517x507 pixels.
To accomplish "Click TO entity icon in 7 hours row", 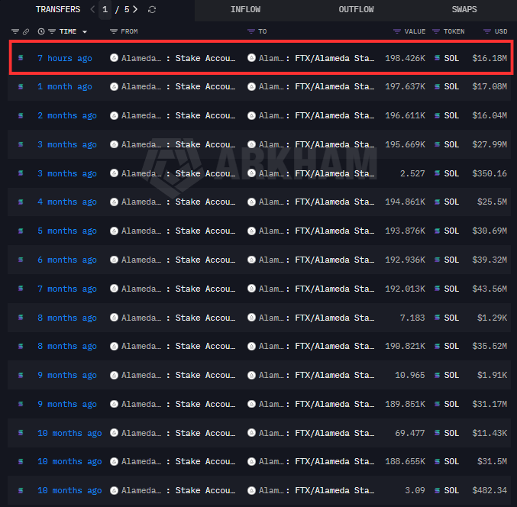I will [x=251, y=58].
